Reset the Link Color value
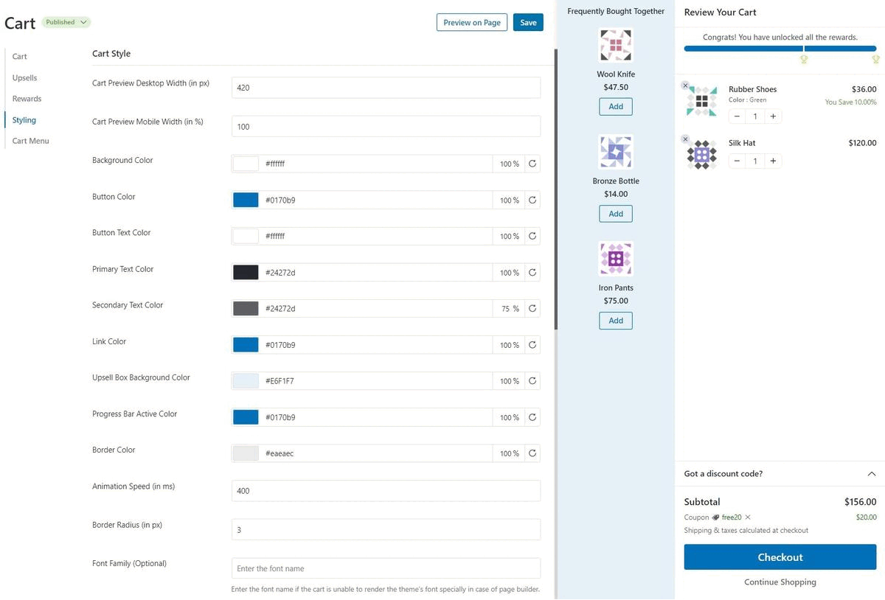Screen dimensions: 885x600 (532, 344)
